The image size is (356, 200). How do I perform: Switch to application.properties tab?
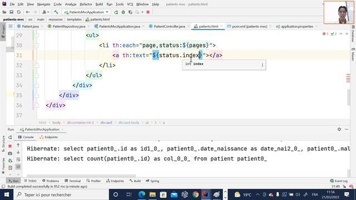pos(296,26)
